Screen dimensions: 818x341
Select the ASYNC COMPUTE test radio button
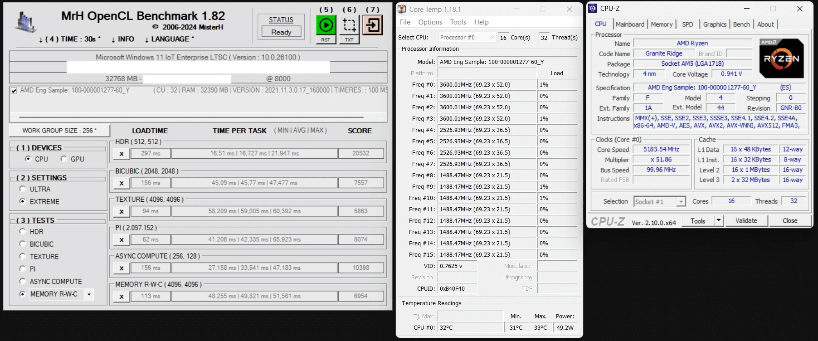tap(23, 281)
